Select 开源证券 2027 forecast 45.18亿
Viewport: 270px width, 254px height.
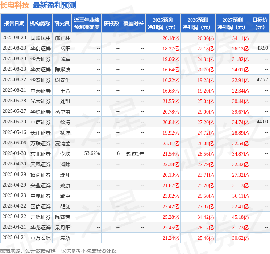click(240, 217)
